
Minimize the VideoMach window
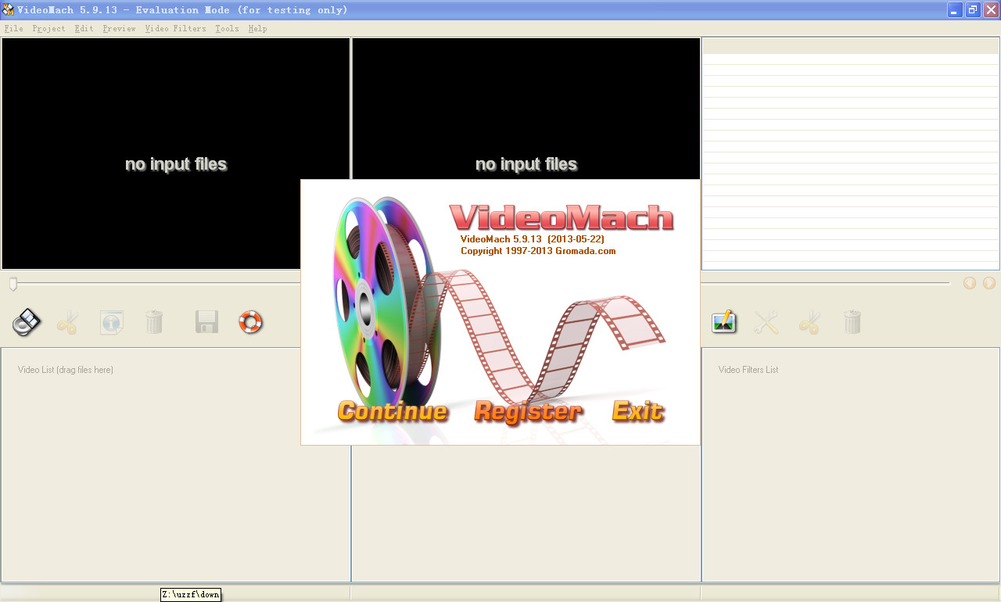click(955, 9)
